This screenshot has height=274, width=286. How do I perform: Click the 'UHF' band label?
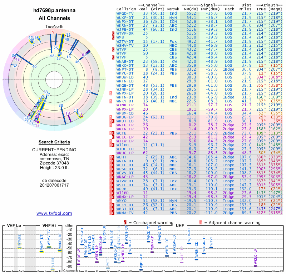(x=180, y=225)
